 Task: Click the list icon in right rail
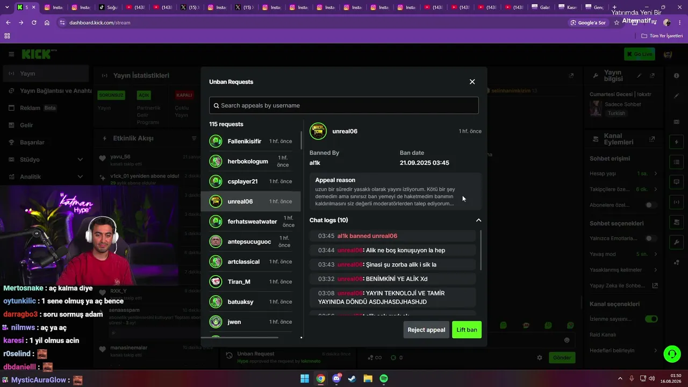tap(676, 162)
